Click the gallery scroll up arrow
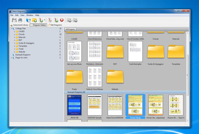This screenshot has height=134, width=199. pos(188,33)
